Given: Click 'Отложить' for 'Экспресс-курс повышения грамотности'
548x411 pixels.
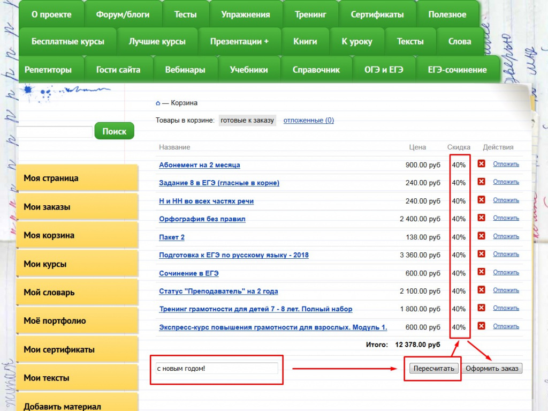Looking at the screenshot, I should tap(506, 326).
